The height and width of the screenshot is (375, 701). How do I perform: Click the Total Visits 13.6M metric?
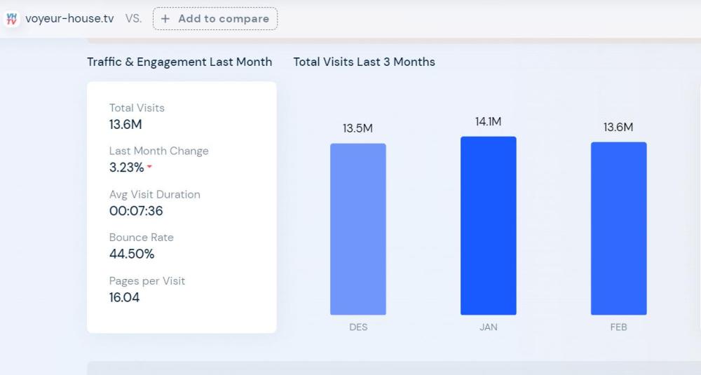click(125, 125)
